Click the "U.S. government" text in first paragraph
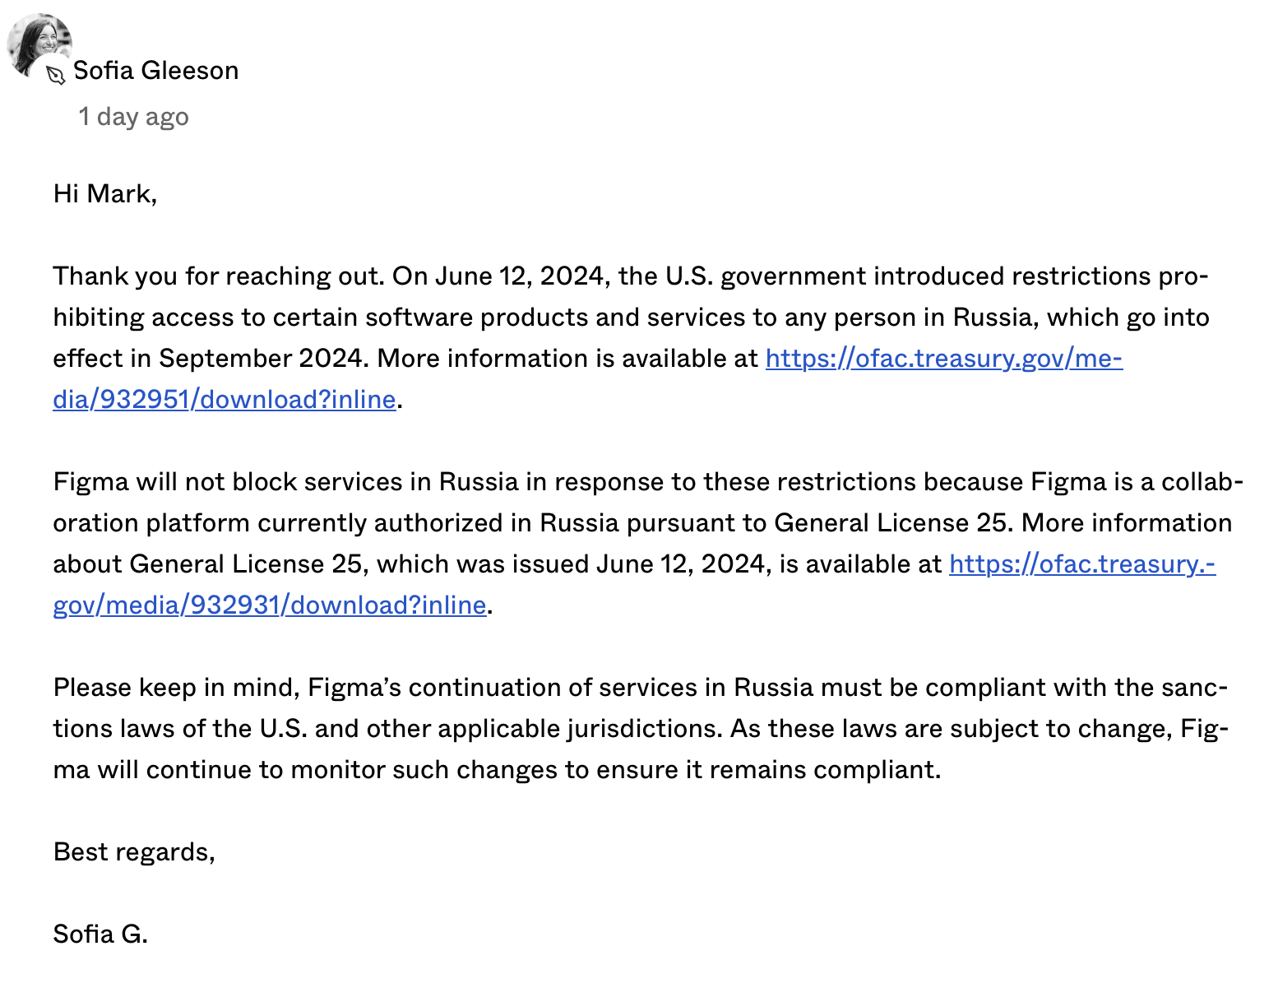The width and height of the screenshot is (1278, 997). click(765, 276)
